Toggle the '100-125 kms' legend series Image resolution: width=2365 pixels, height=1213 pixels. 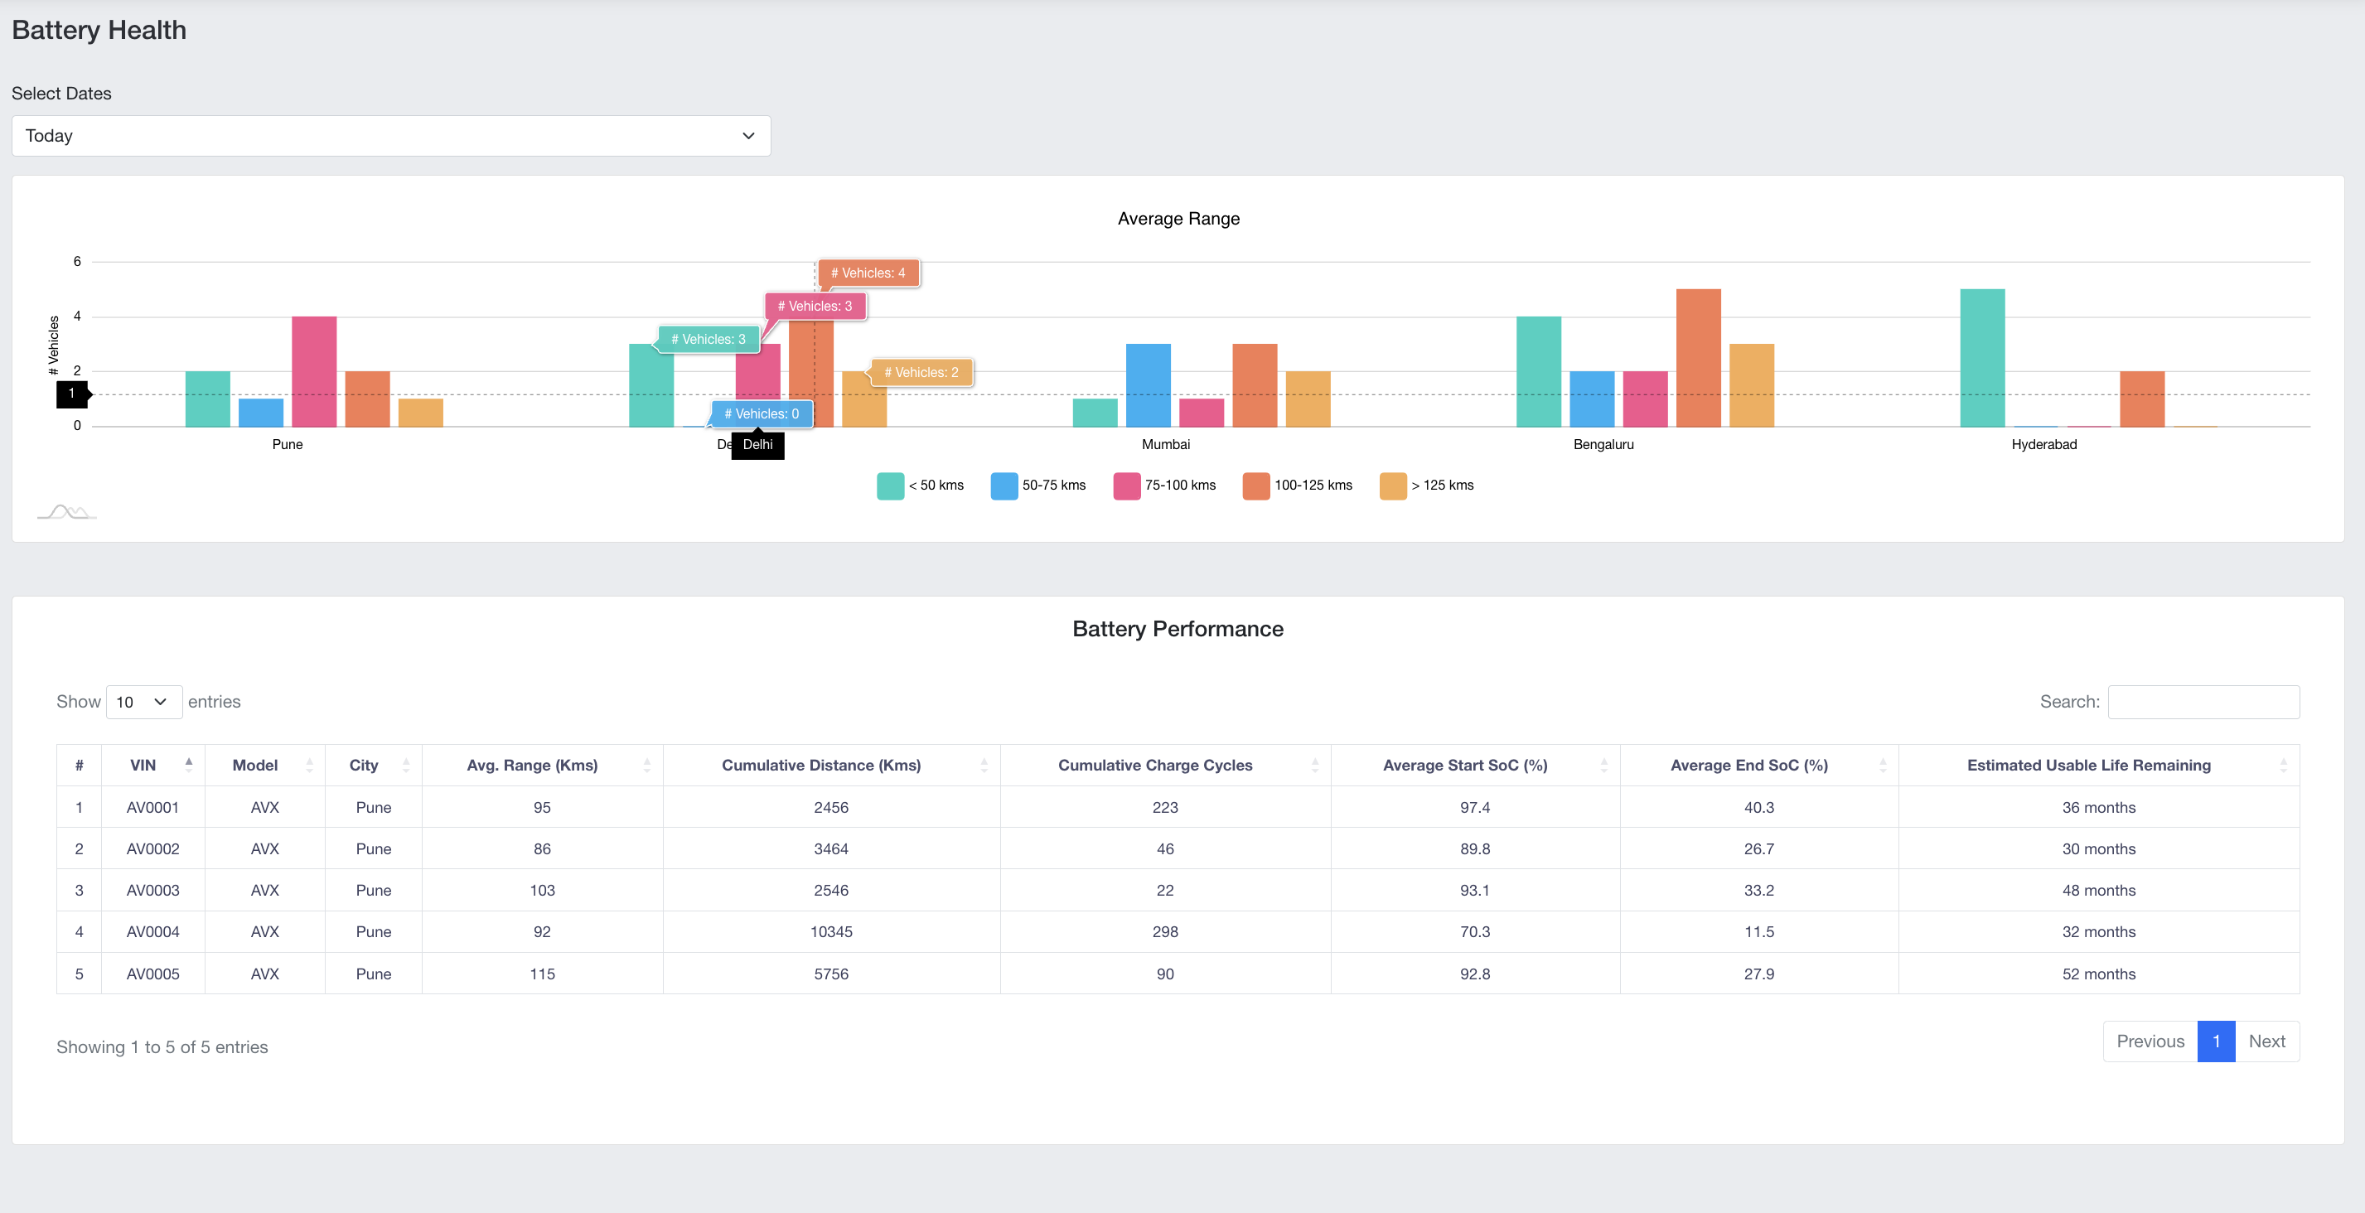coord(1299,485)
